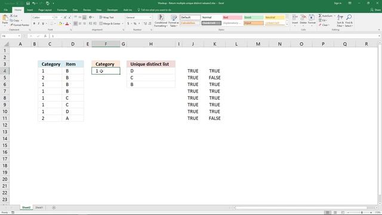Click Sign in
The image size is (382, 215).
(x=338, y=3)
